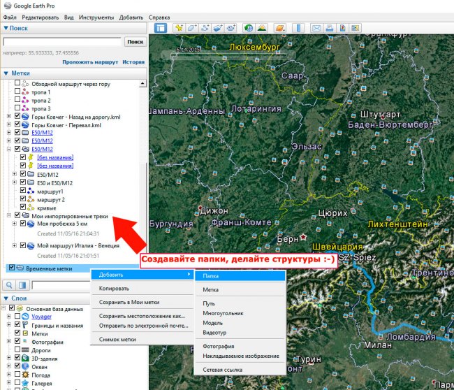Image resolution: width=454 pixels, height=390 pixels.
Task: Click the Email envelope toolbar icon
Action: point(316,28)
